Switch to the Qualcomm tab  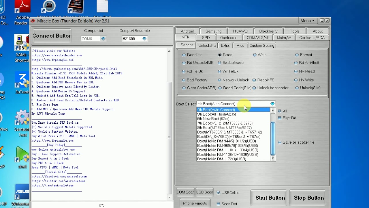(x=229, y=38)
